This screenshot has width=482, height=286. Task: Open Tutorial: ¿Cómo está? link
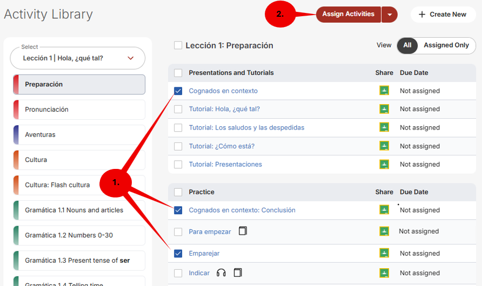click(222, 146)
